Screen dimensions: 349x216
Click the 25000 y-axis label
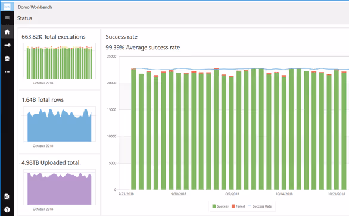coord(111,57)
